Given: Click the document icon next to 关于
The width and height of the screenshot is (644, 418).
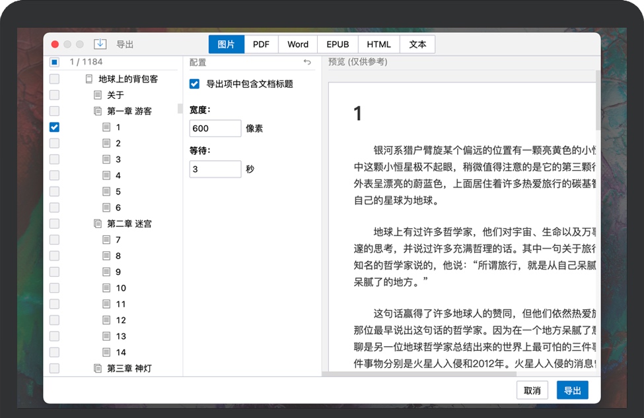Looking at the screenshot, I should (x=98, y=95).
